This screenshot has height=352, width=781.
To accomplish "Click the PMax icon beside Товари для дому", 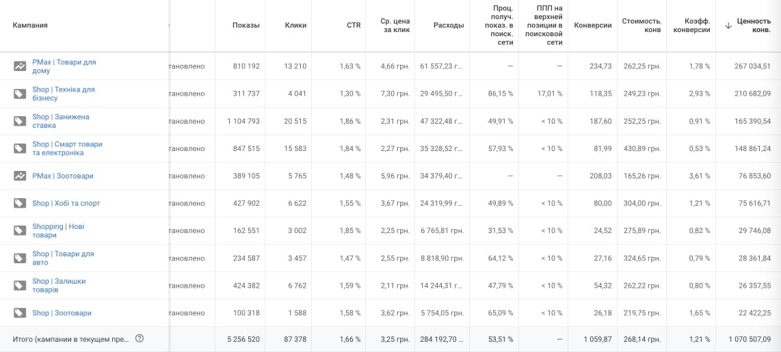I will (x=20, y=66).
